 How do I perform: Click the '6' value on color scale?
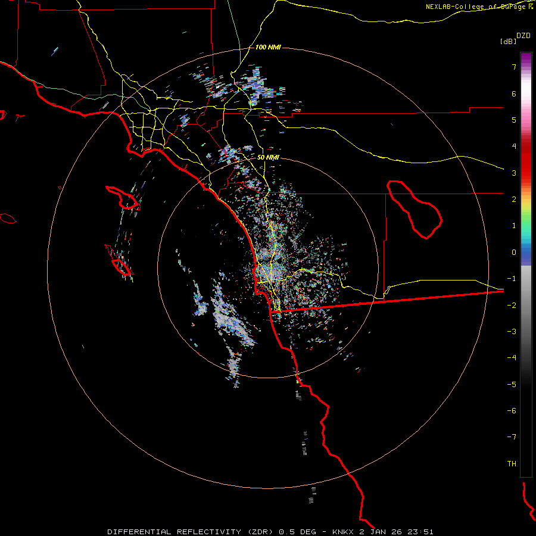(514, 94)
